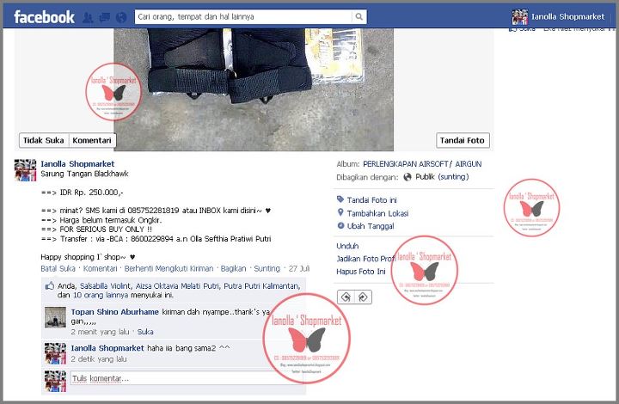Click text 'Sarung Tangan Blackhawk'
This screenshot has height=404, width=619.
click(84, 174)
